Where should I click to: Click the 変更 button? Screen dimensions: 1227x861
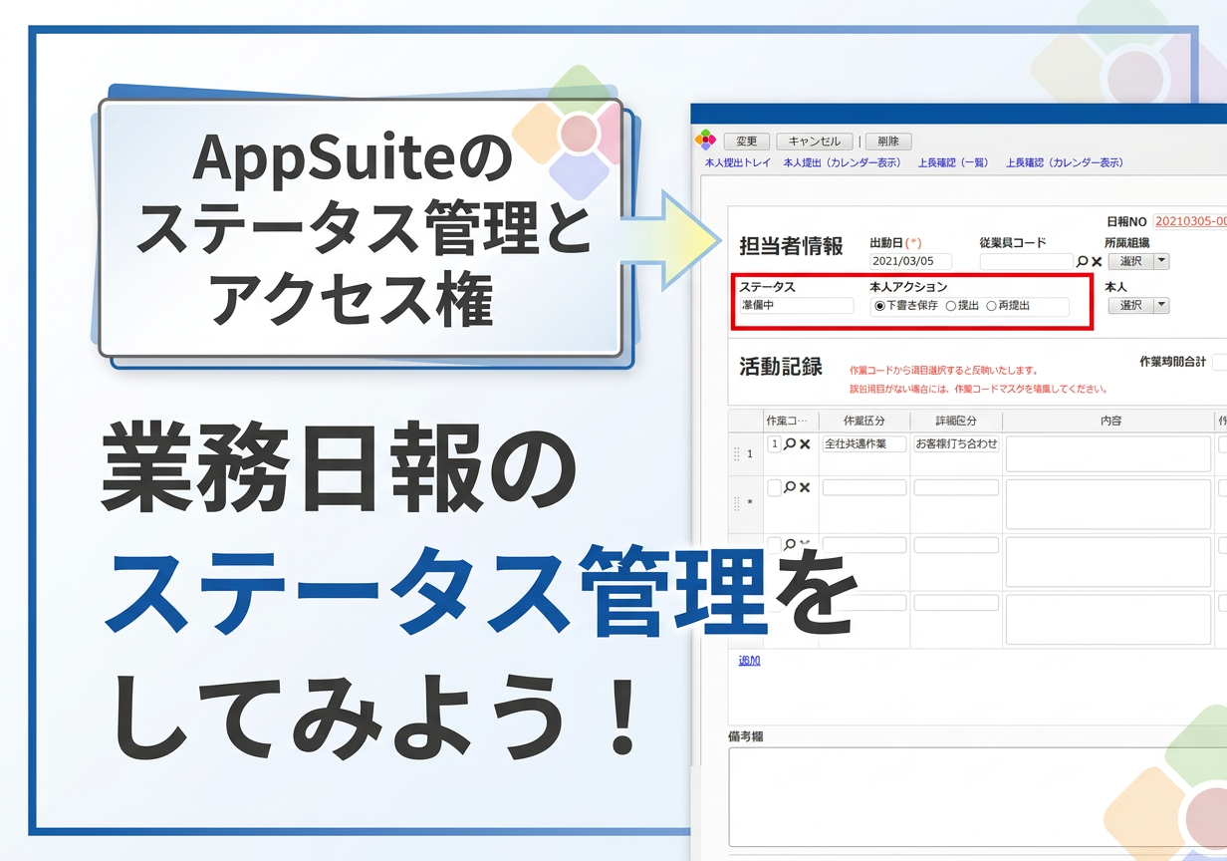pos(746,142)
